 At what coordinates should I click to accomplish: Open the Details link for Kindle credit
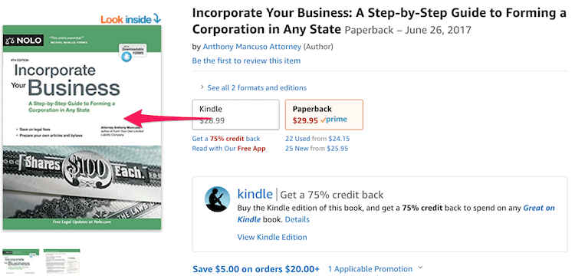297,219
